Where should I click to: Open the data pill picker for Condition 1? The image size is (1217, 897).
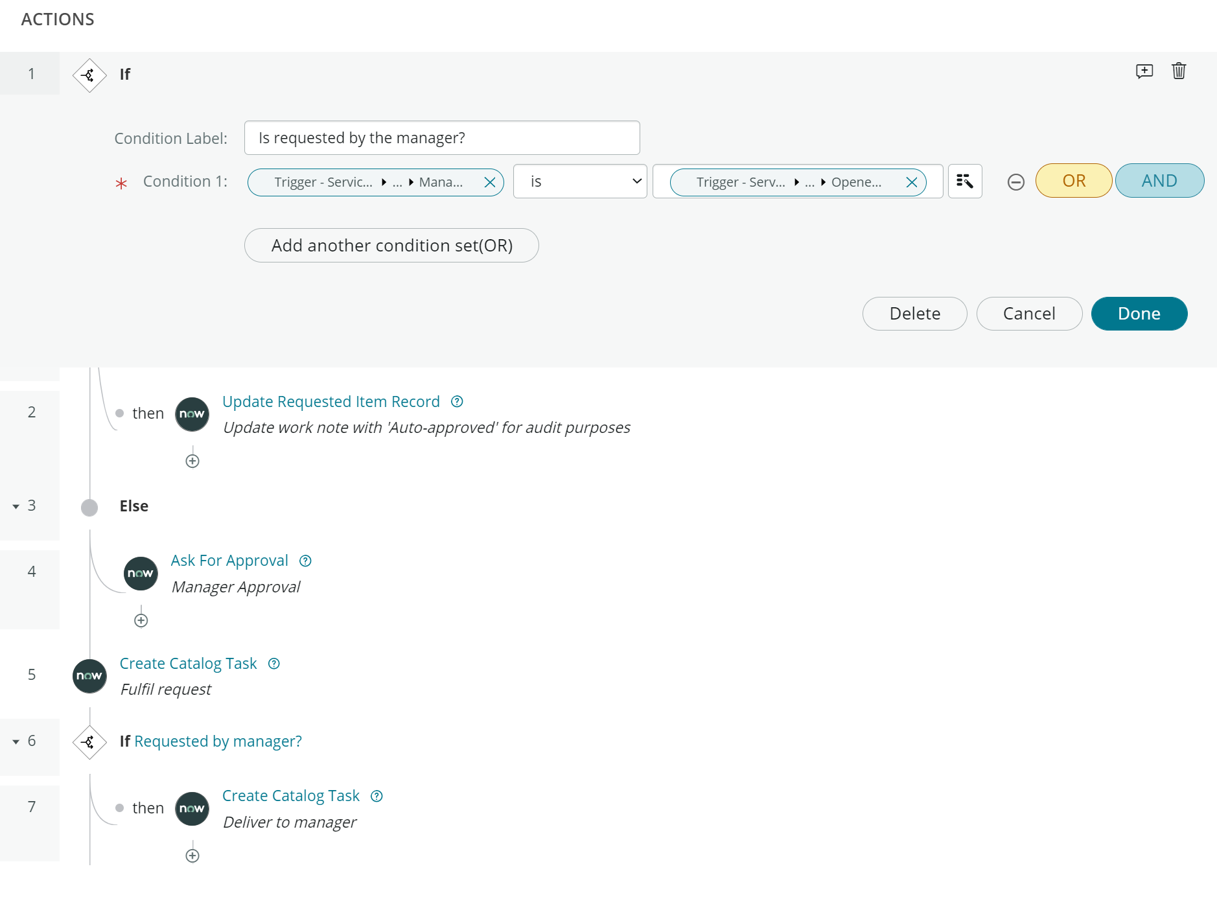(965, 181)
